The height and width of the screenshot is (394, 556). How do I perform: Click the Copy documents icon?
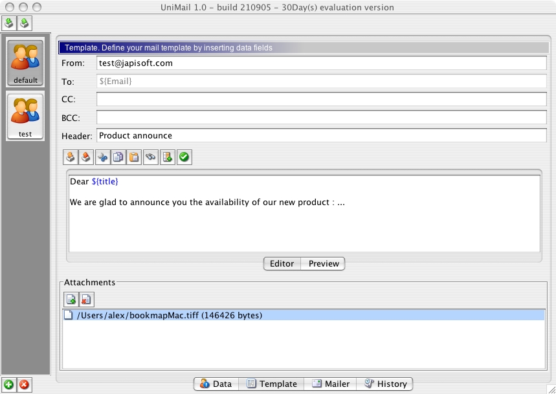pyautogui.click(x=118, y=157)
